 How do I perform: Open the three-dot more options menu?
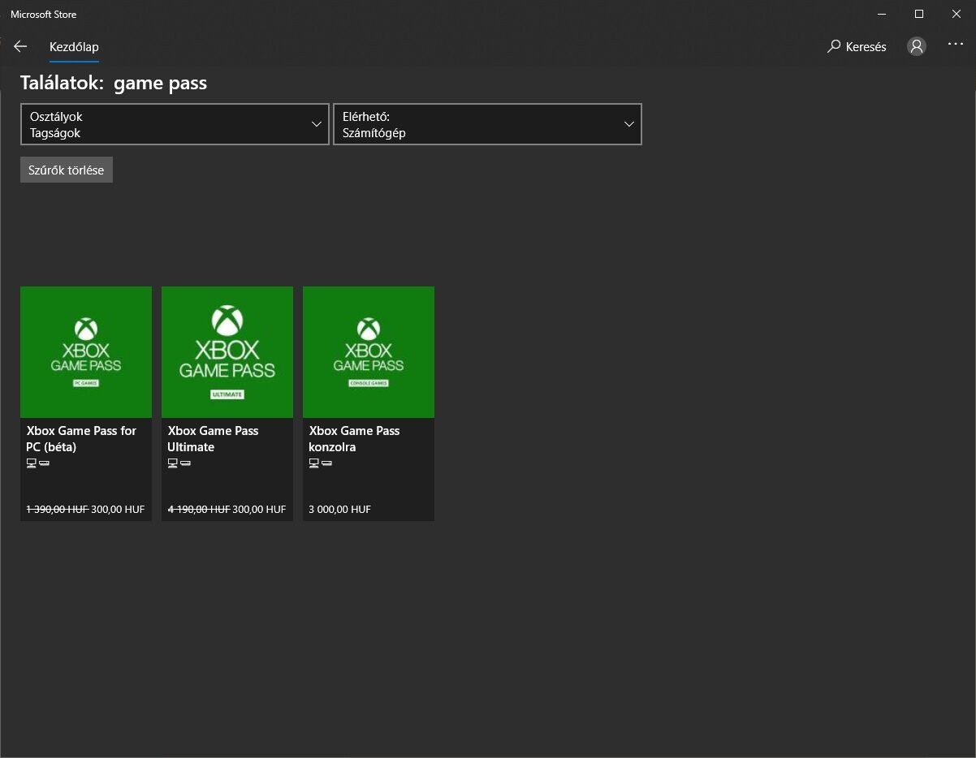coord(956,44)
